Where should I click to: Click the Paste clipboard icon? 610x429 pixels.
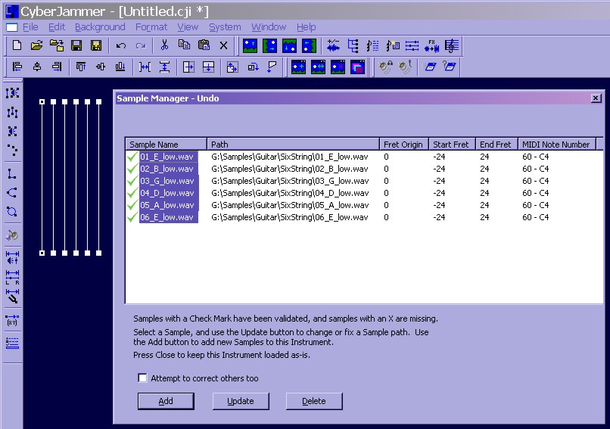pos(204,45)
